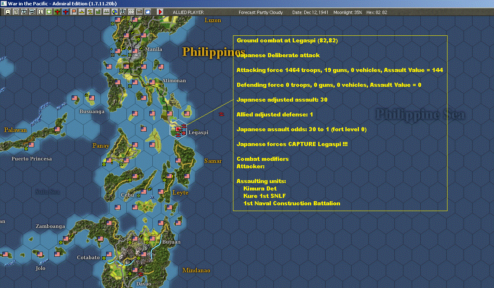
Task: Click '1st Naval Construction Battalion' entry
Action: click(x=292, y=203)
